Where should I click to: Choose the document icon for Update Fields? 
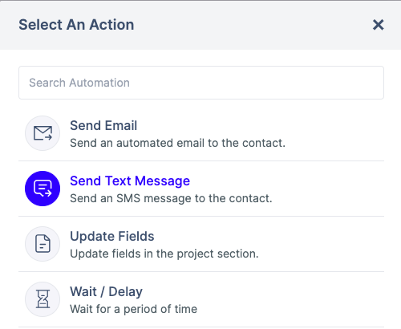pos(43,244)
